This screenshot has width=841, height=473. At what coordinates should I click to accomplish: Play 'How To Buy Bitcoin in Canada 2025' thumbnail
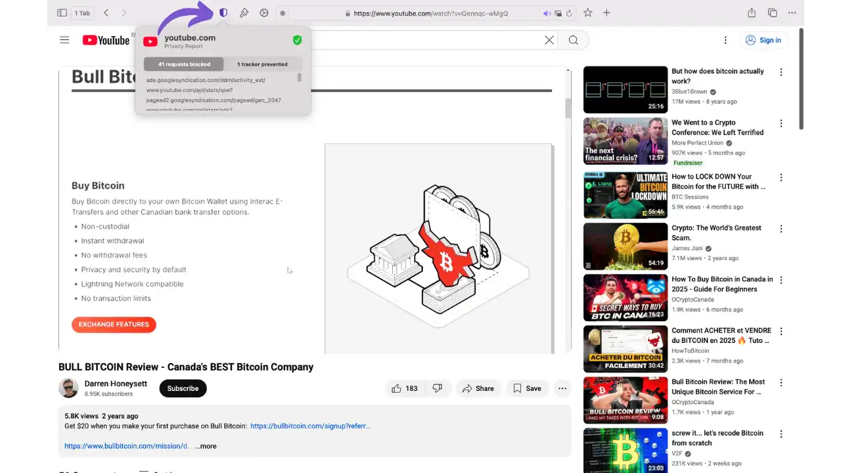point(625,297)
